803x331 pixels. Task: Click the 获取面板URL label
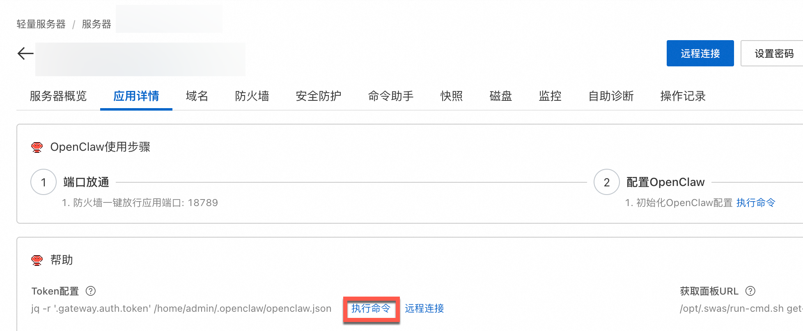point(709,291)
